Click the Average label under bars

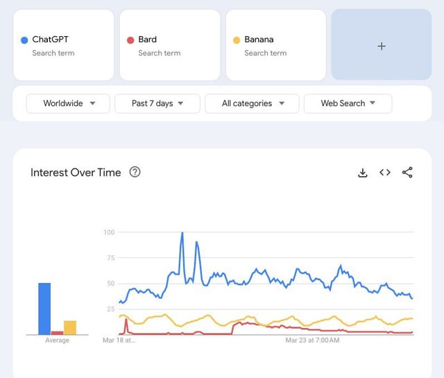pyautogui.click(x=57, y=341)
